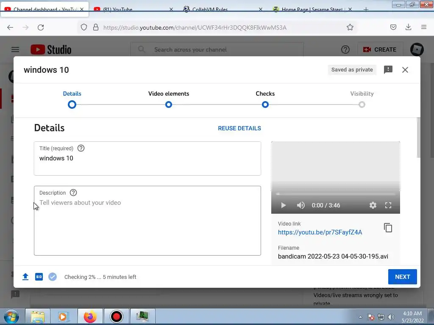Select the Details step
The width and height of the screenshot is (434, 325).
pos(72,99)
